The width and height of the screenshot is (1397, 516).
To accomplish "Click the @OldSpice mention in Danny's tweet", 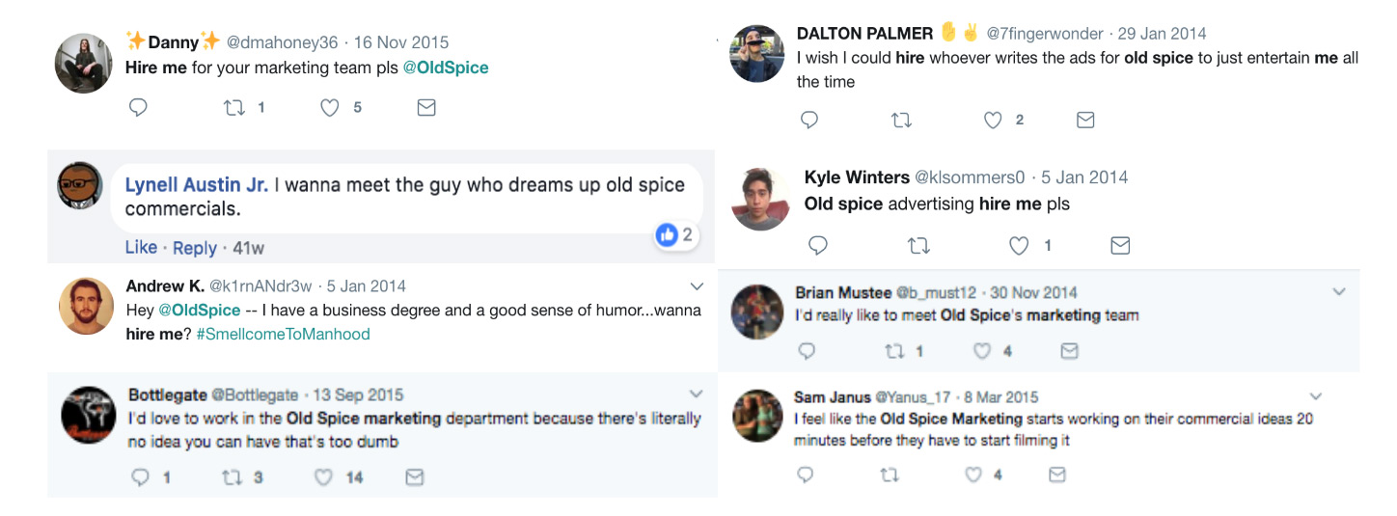I will tap(445, 68).
